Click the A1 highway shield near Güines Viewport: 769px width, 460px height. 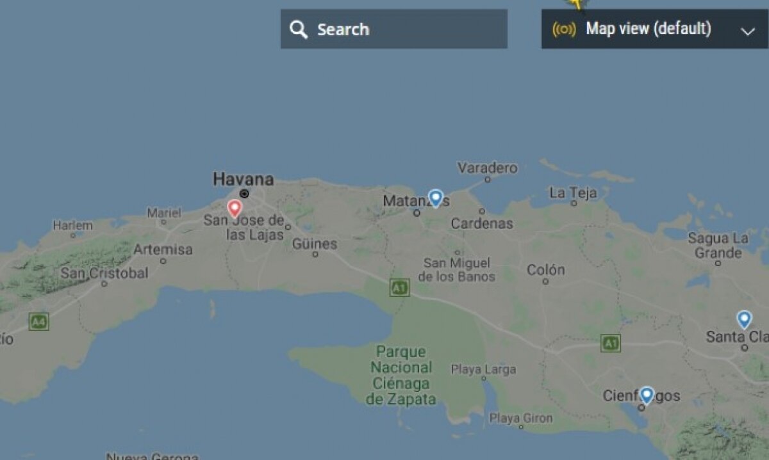point(400,289)
